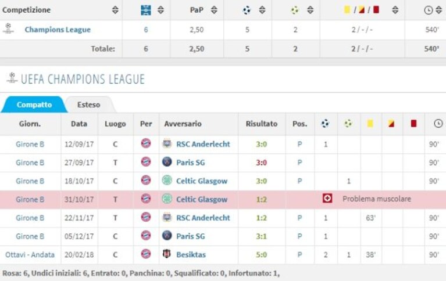Screen dimensions: 446x281
Task: Switch to the Esteso tab
Action: coord(89,105)
